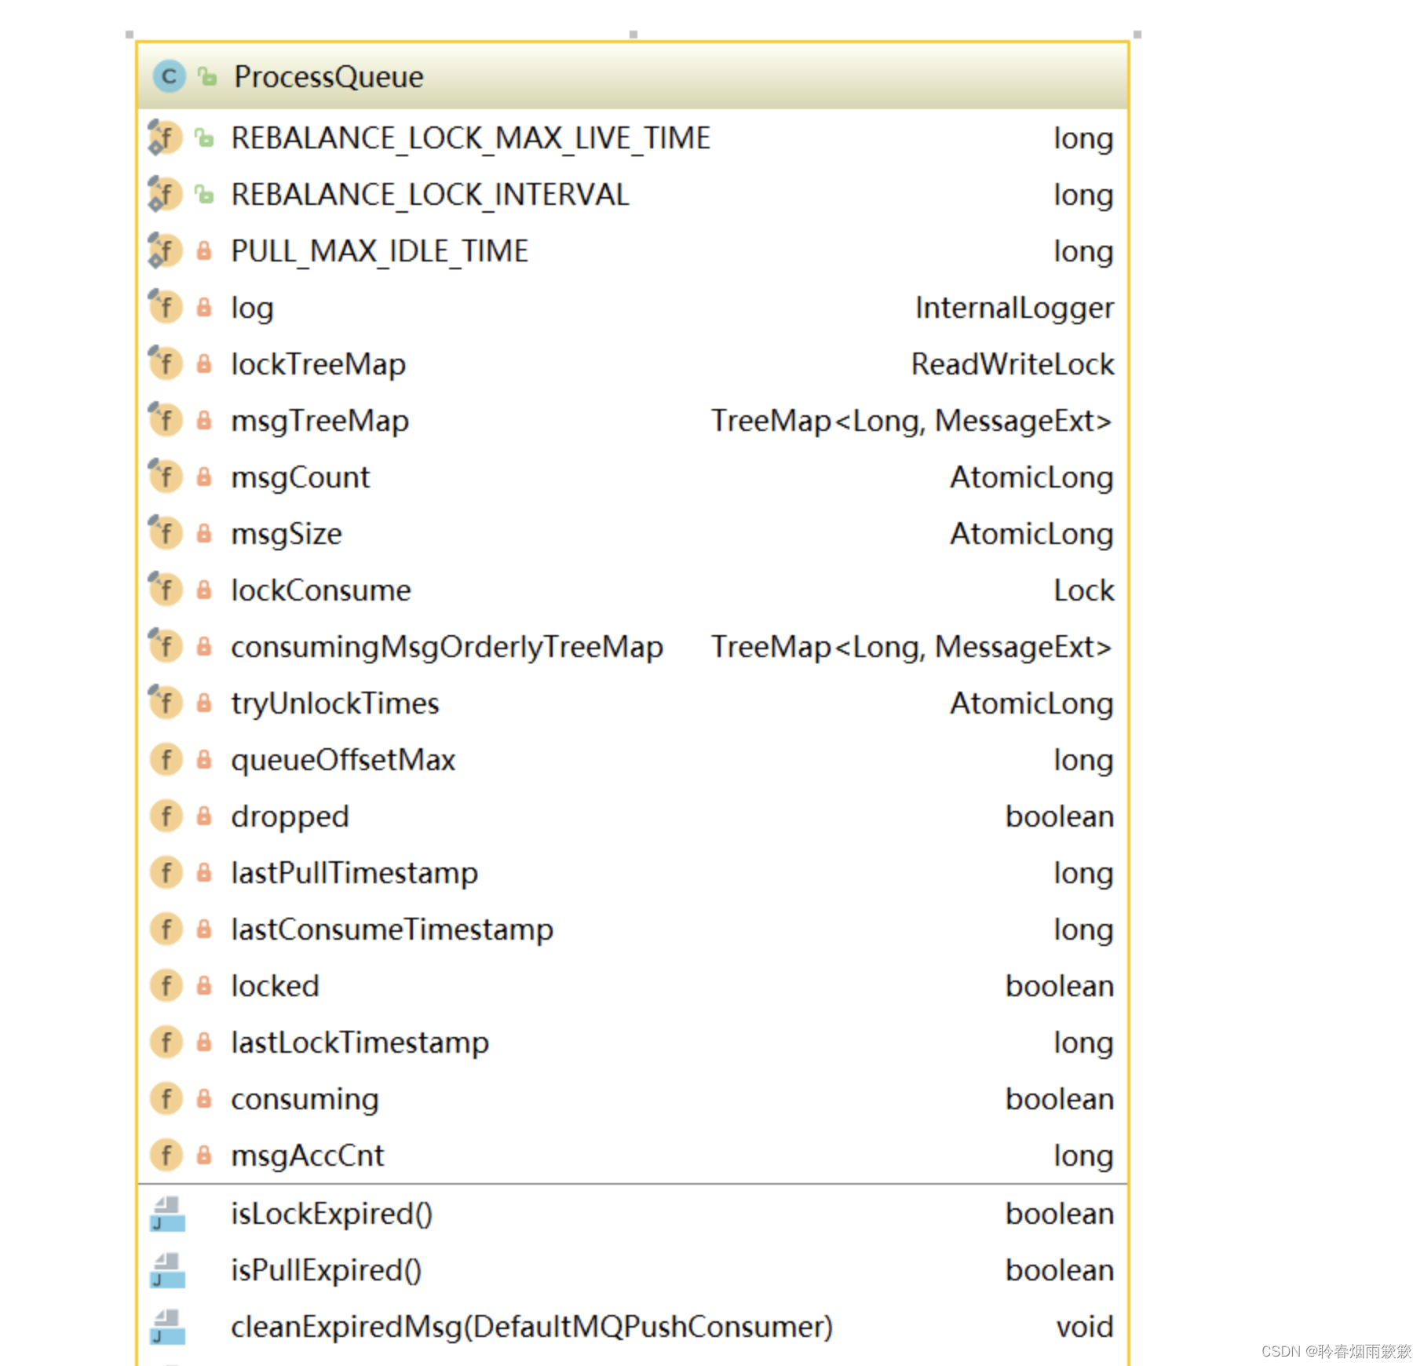Select the msgCount field name
This screenshot has width=1424, height=1366.
[x=300, y=477]
